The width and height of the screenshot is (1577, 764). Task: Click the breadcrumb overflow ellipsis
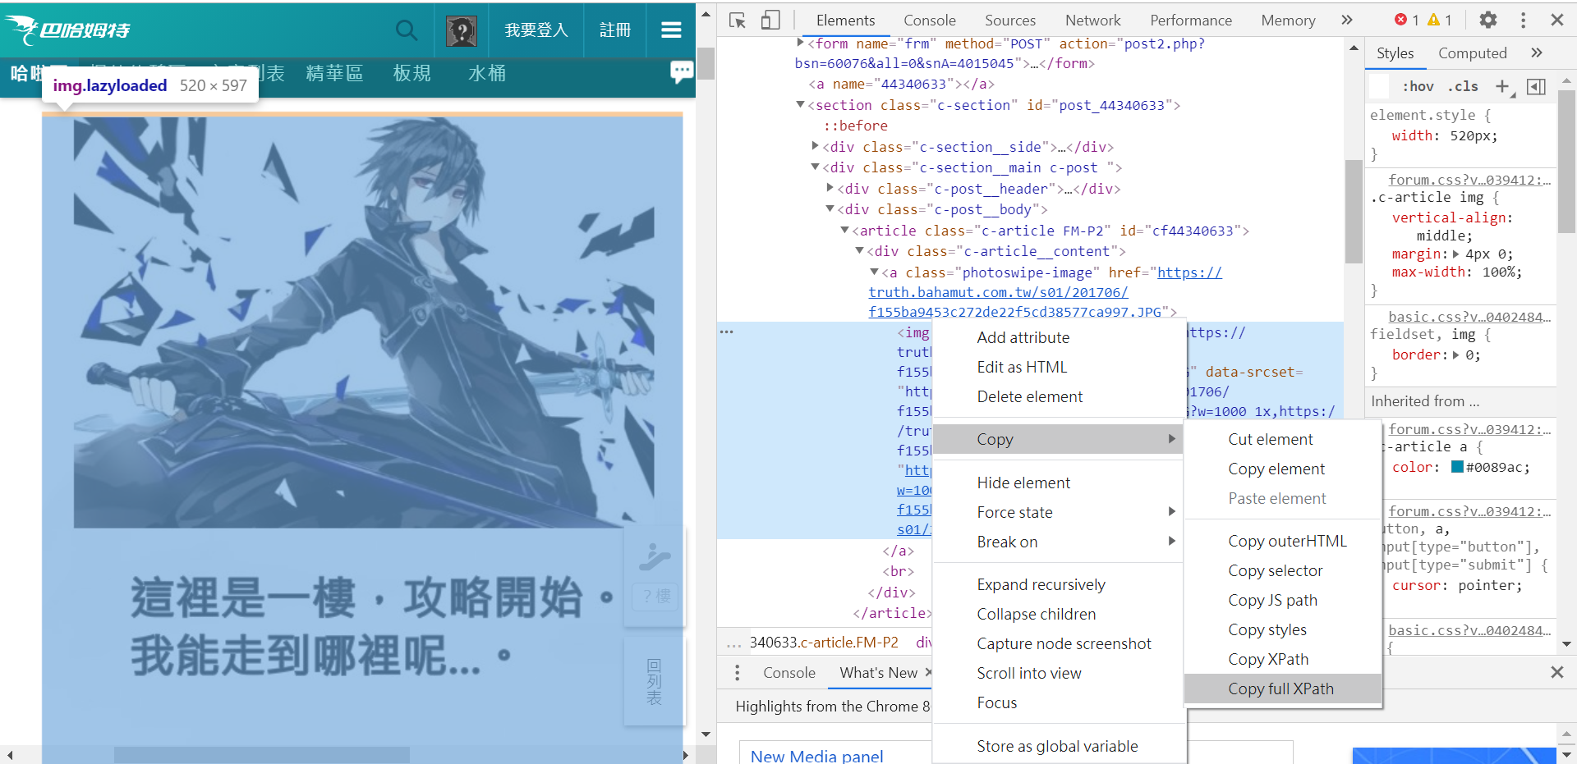tap(733, 643)
